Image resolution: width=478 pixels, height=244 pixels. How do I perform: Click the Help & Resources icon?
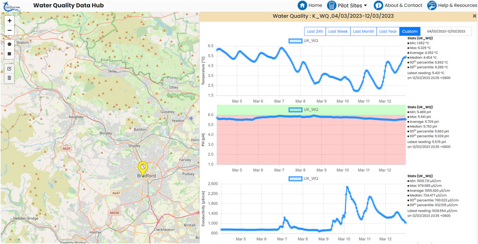pos(432,5)
